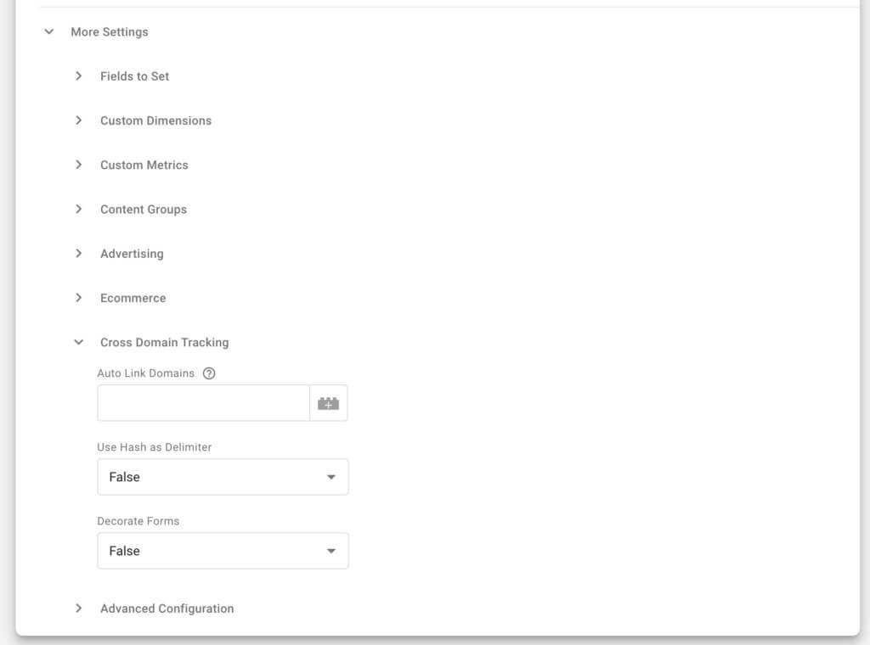Click the Auto Link Domains help icon
This screenshot has height=645, width=870.
[x=208, y=373]
